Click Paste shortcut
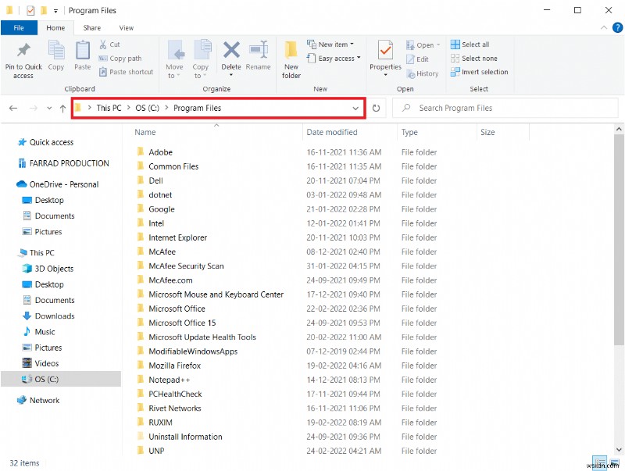Viewport: 625px width, 471px height. [125, 71]
